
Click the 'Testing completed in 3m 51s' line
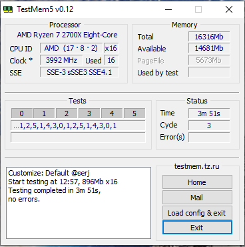click(x=55, y=190)
